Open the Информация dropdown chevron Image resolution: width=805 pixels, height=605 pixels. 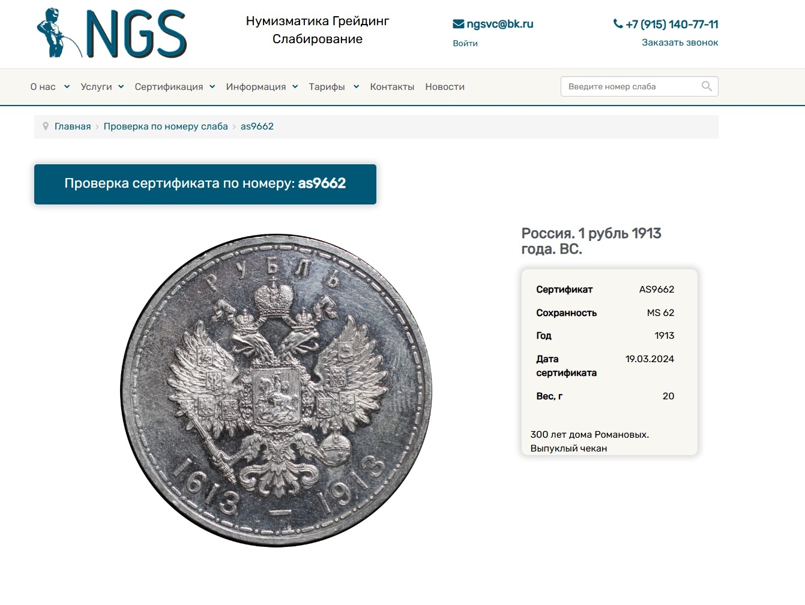tap(295, 87)
